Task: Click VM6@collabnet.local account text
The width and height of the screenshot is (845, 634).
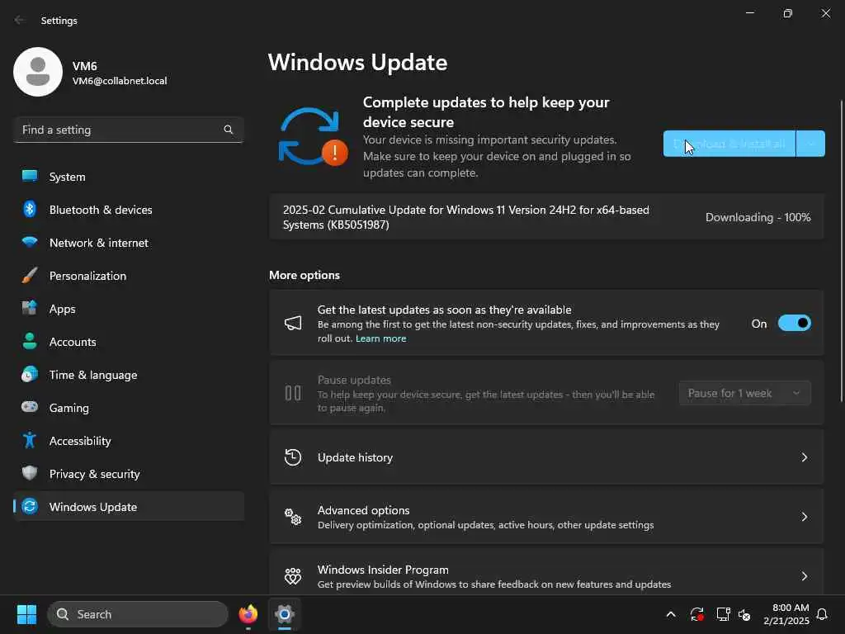Action: [120, 81]
